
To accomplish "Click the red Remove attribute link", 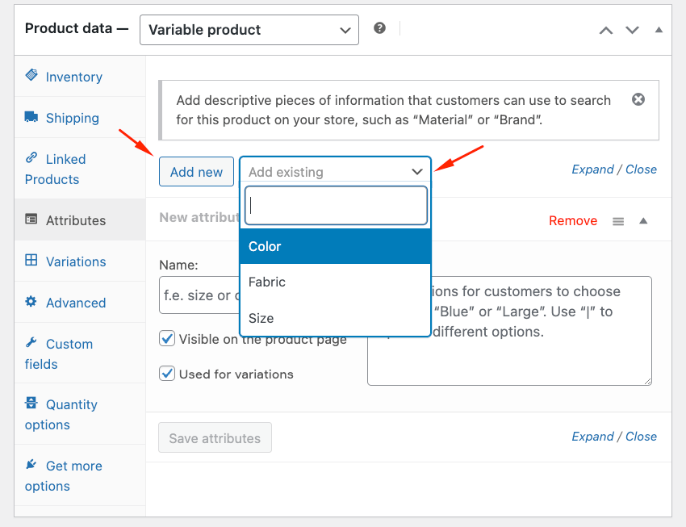I will [573, 221].
